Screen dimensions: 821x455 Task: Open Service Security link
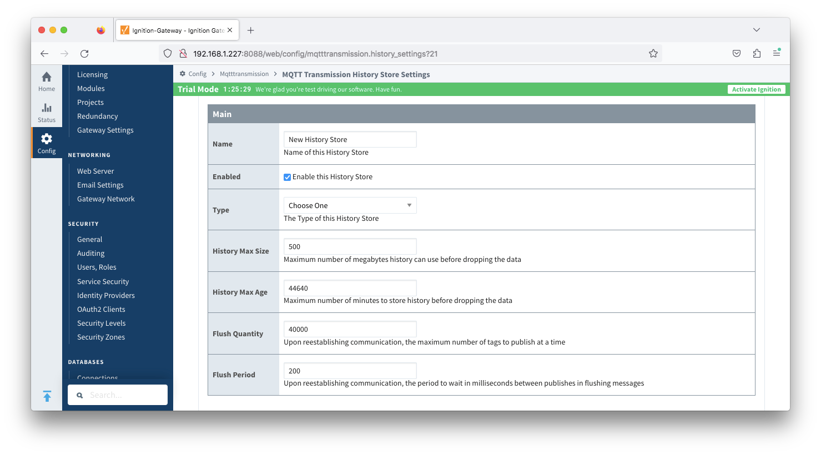click(103, 281)
